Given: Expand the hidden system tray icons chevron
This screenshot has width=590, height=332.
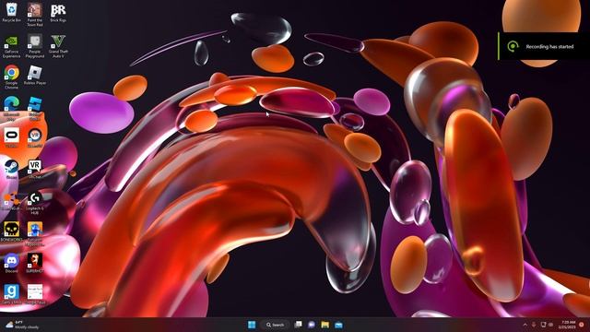Looking at the screenshot, I should tap(525, 325).
